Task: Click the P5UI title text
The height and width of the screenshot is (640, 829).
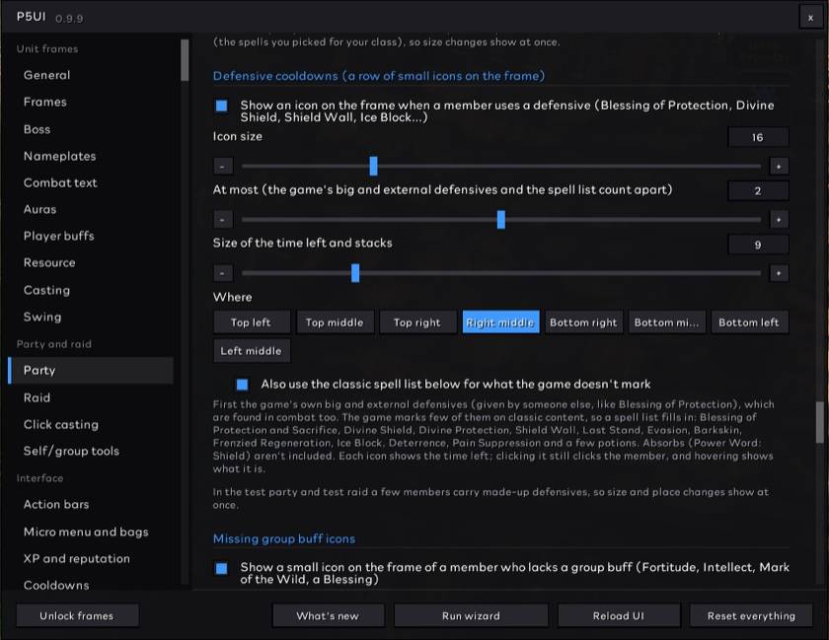Action: 32,17
